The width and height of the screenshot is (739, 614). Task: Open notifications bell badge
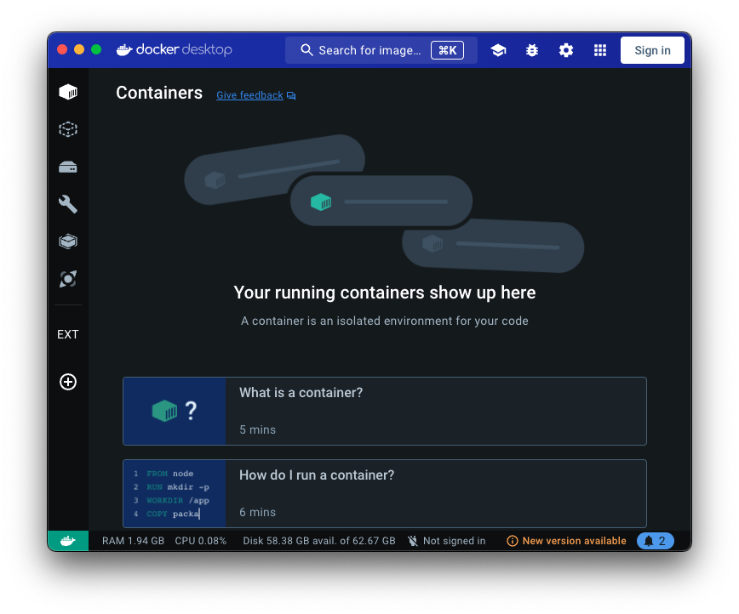[655, 541]
